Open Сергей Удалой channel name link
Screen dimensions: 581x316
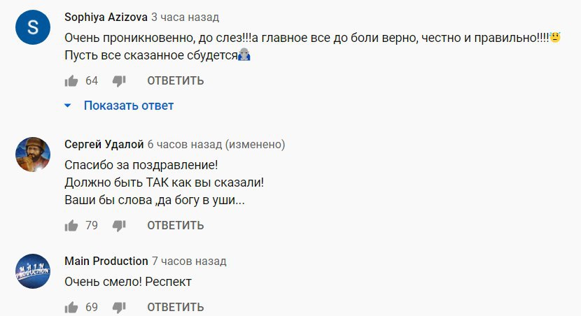[104, 144]
